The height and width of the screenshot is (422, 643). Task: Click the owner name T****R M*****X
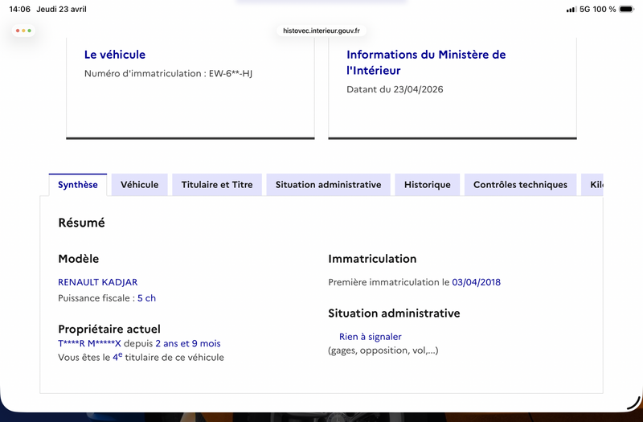pyautogui.click(x=89, y=344)
